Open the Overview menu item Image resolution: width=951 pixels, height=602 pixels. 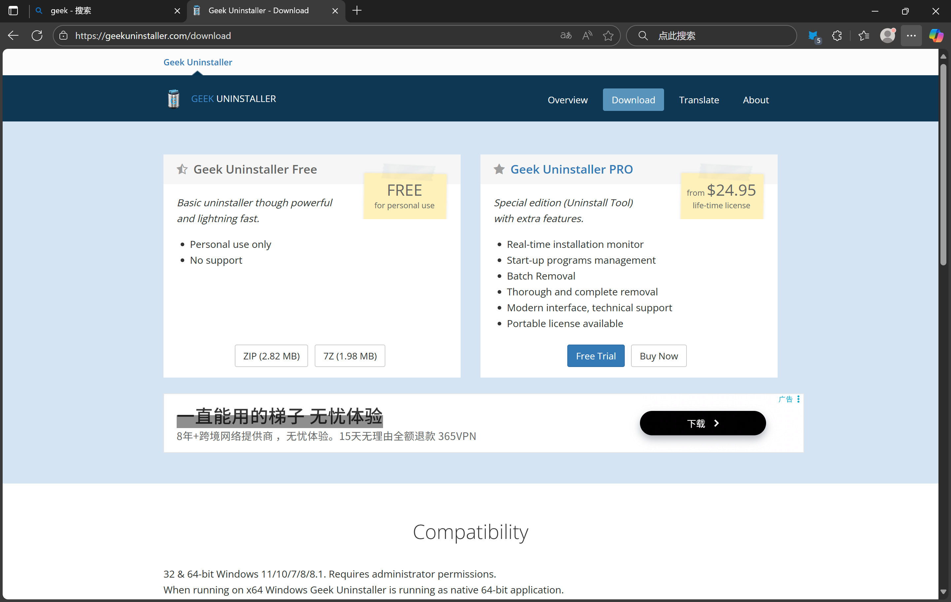568,100
